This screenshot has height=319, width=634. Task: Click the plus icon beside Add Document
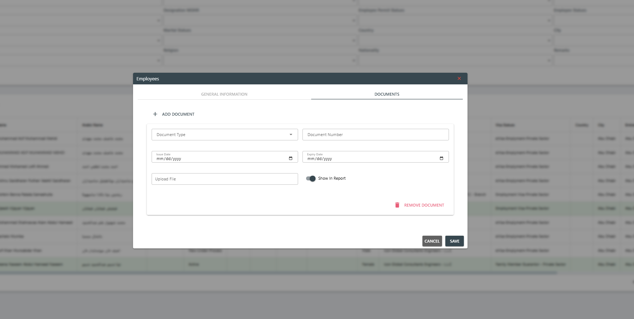(155, 114)
